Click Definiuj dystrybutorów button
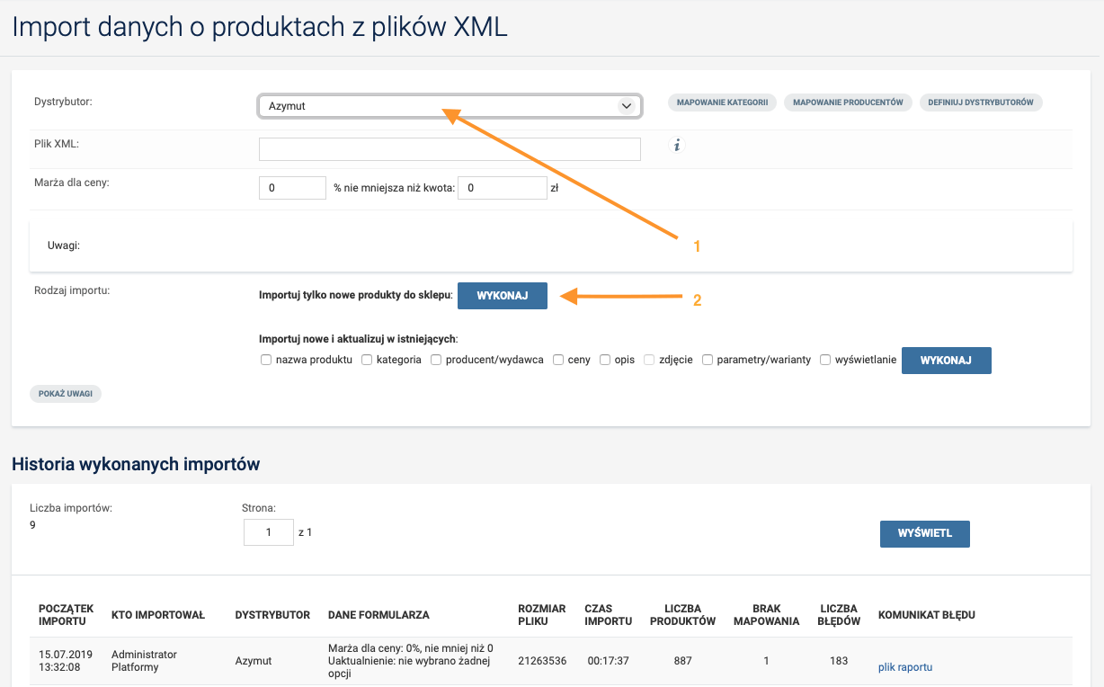 coord(980,103)
